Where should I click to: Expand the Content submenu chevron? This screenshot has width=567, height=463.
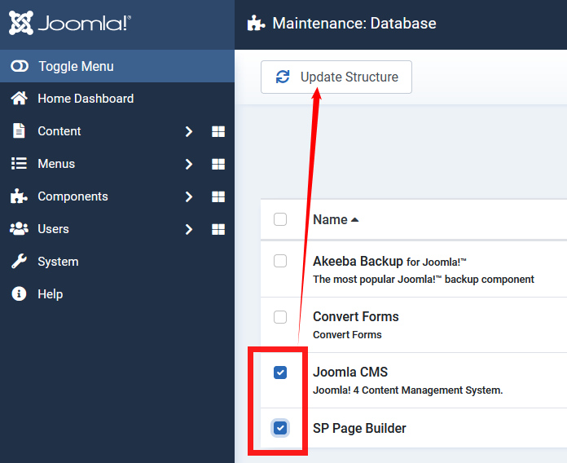tap(188, 131)
